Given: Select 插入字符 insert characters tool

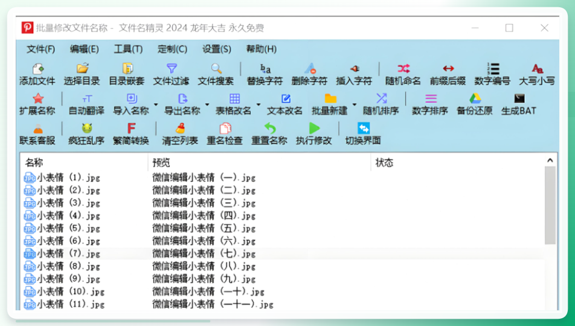Looking at the screenshot, I should pyautogui.click(x=354, y=74).
